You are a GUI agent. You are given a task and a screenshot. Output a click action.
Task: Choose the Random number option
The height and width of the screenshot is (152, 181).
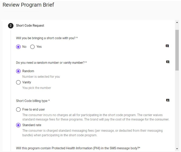[x=19, y=71]
